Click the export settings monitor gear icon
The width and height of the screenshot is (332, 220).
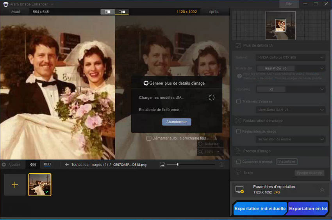pos(240,190)
